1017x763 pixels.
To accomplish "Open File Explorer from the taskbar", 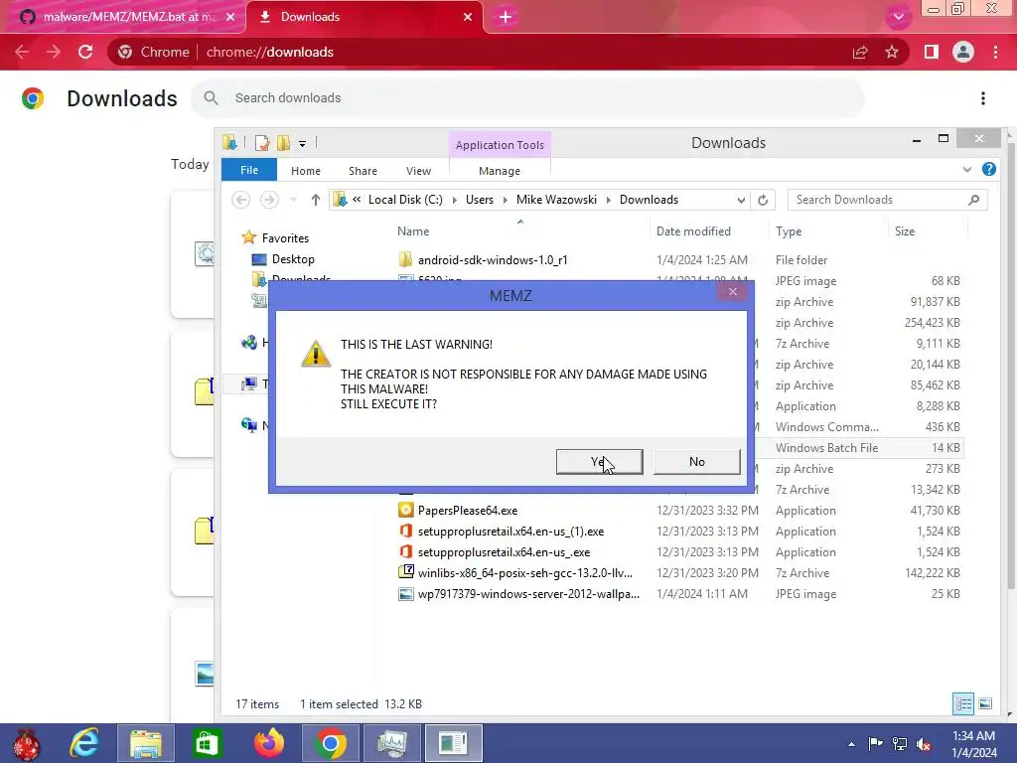I will click(x=145, y=743).
